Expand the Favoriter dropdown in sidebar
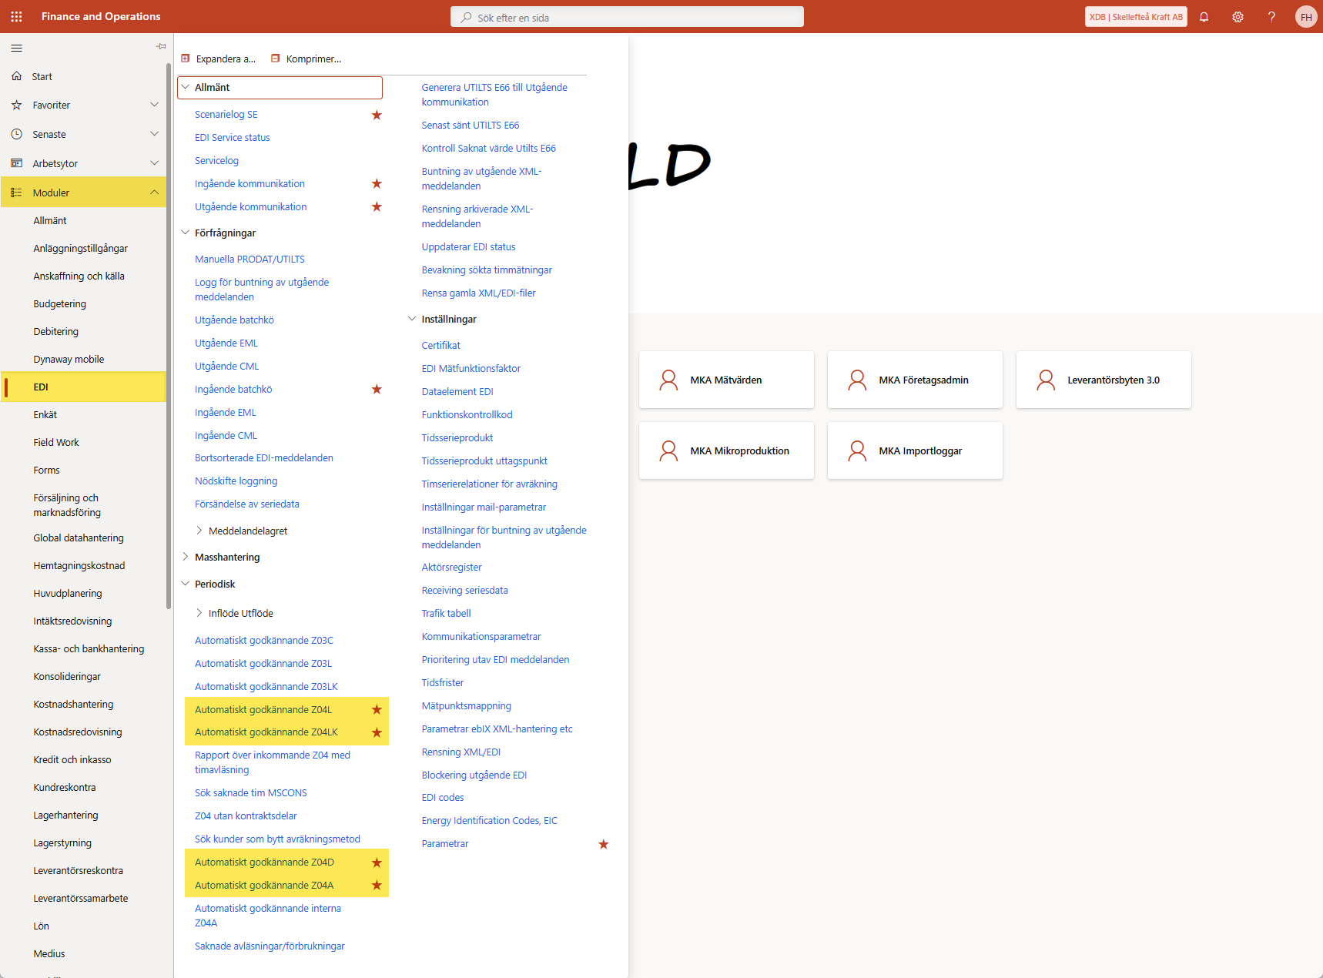This screenshot has width=1323, height=978. tap(154, 105)
